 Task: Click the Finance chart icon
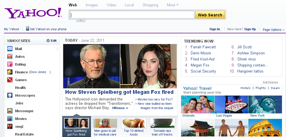10,72
